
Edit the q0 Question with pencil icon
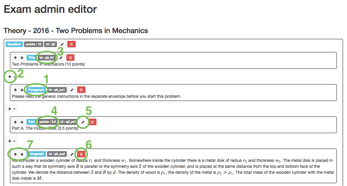62,44
